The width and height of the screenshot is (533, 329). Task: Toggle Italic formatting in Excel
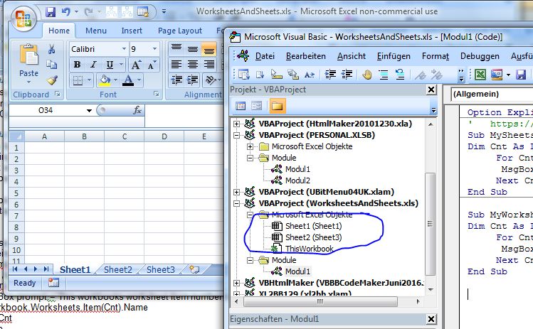point(93,65)
